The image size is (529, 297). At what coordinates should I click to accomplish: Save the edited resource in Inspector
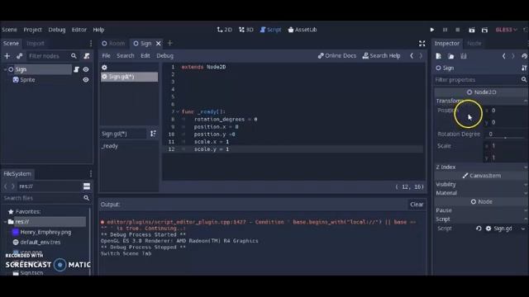(464, 56)
